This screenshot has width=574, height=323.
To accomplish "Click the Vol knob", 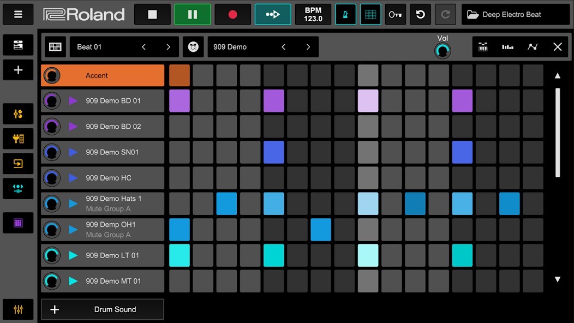I will (x=443, y=51).
